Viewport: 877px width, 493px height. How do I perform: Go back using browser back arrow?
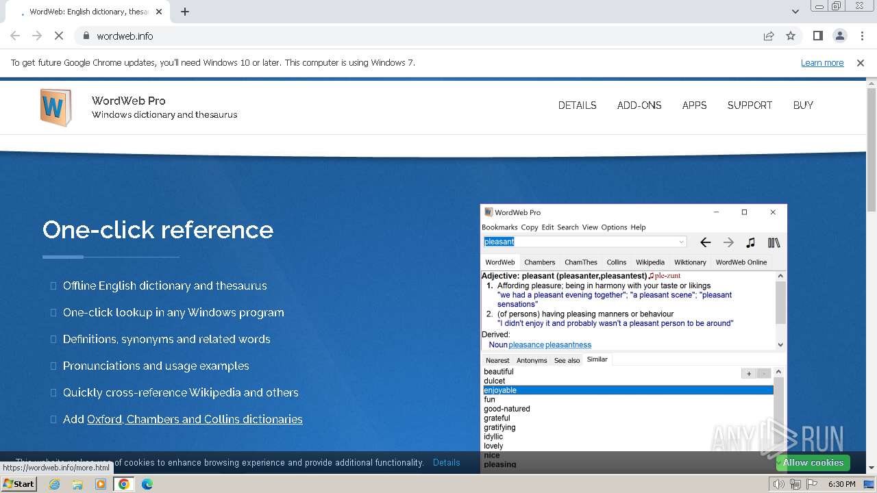click(15, 36)
